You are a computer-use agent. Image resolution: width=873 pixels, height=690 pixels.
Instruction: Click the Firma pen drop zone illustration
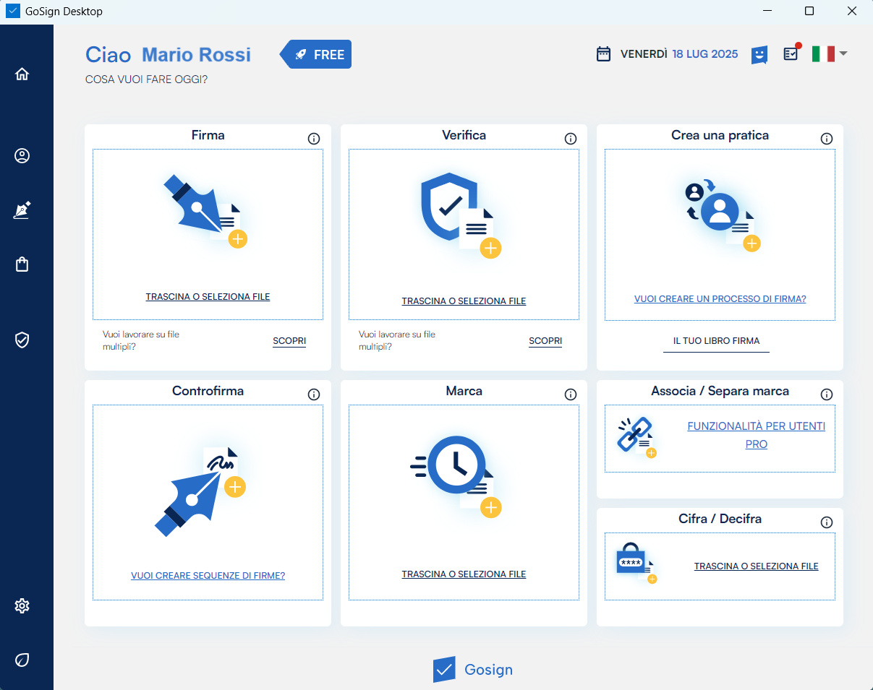click(207, 211)
